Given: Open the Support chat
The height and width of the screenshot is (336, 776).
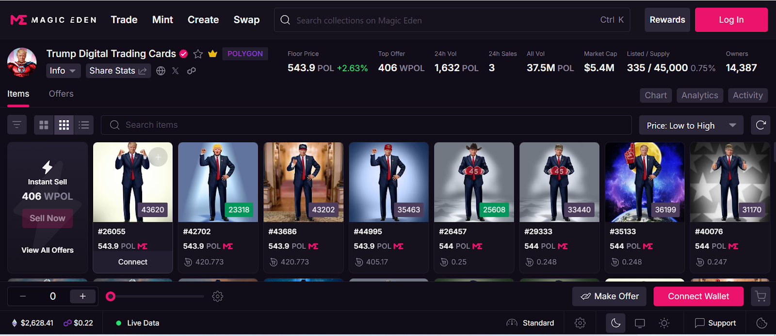Looking at the screenshot, I should click(715, 323).
